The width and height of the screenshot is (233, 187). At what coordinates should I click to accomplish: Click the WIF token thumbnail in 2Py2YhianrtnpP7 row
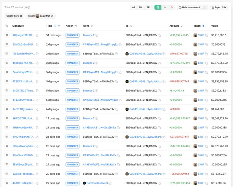click(x=195, y=137)
